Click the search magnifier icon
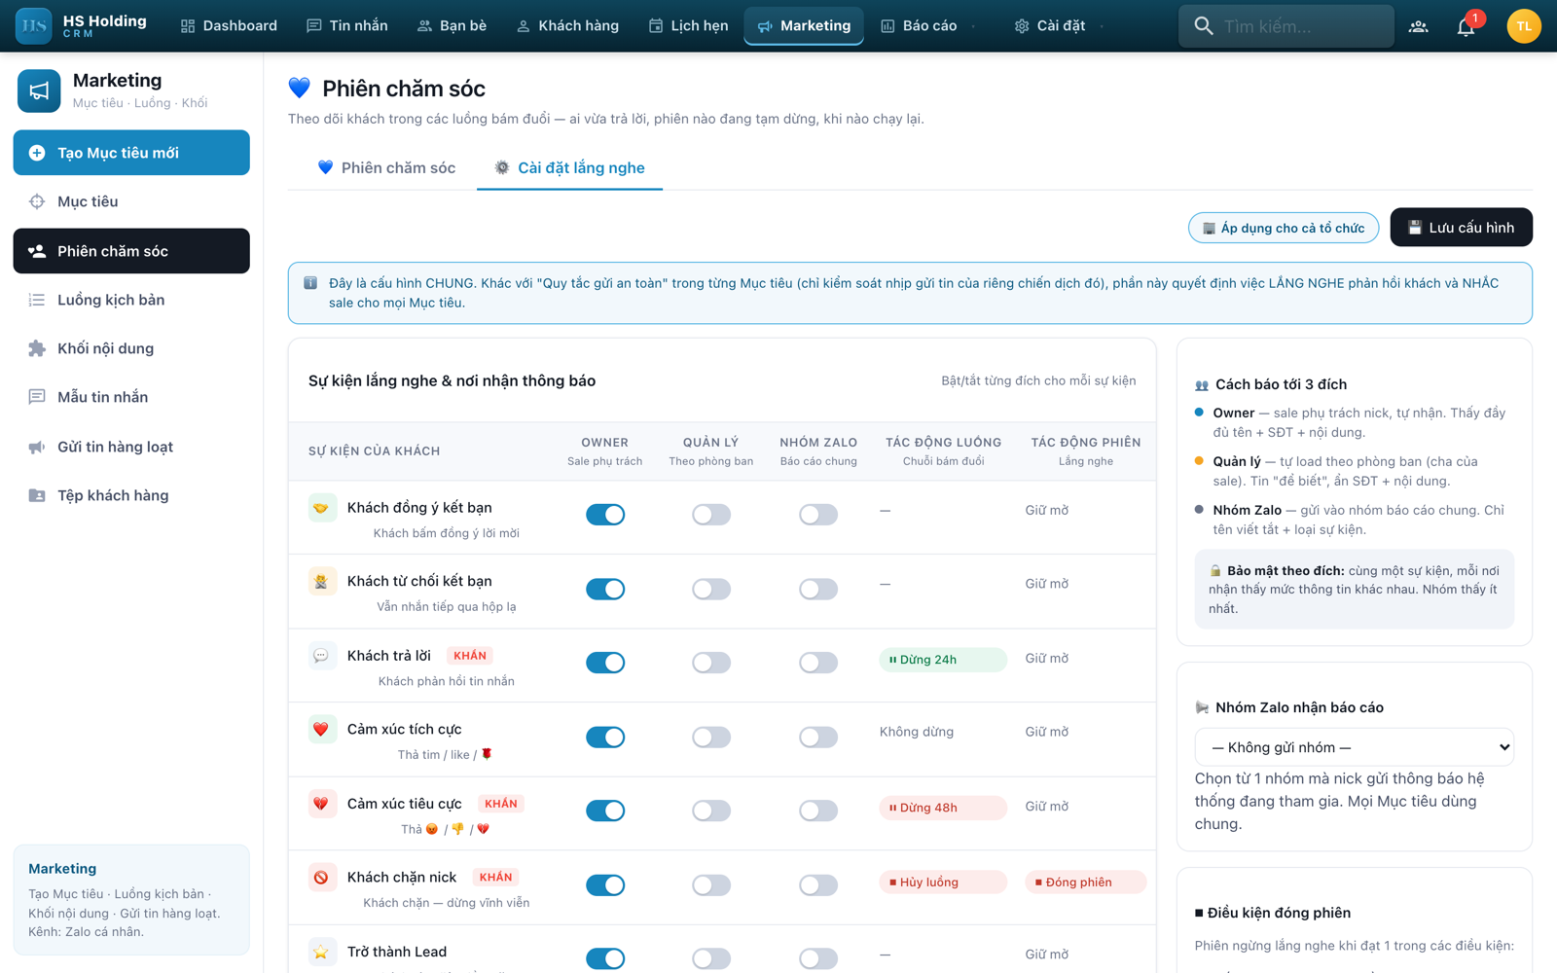This screenshot has height=973, width=1557. pyautogui.click(x=1204, y=26)
